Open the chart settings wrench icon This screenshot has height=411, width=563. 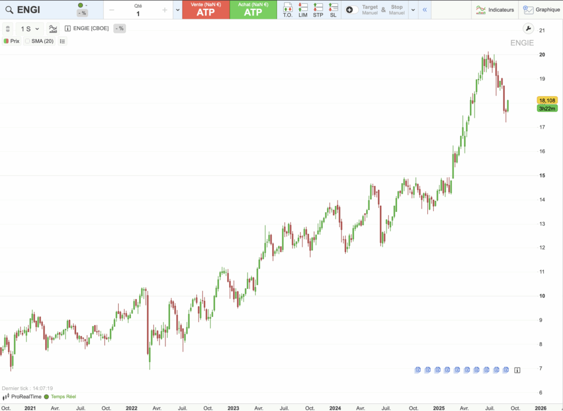point(528,28)
